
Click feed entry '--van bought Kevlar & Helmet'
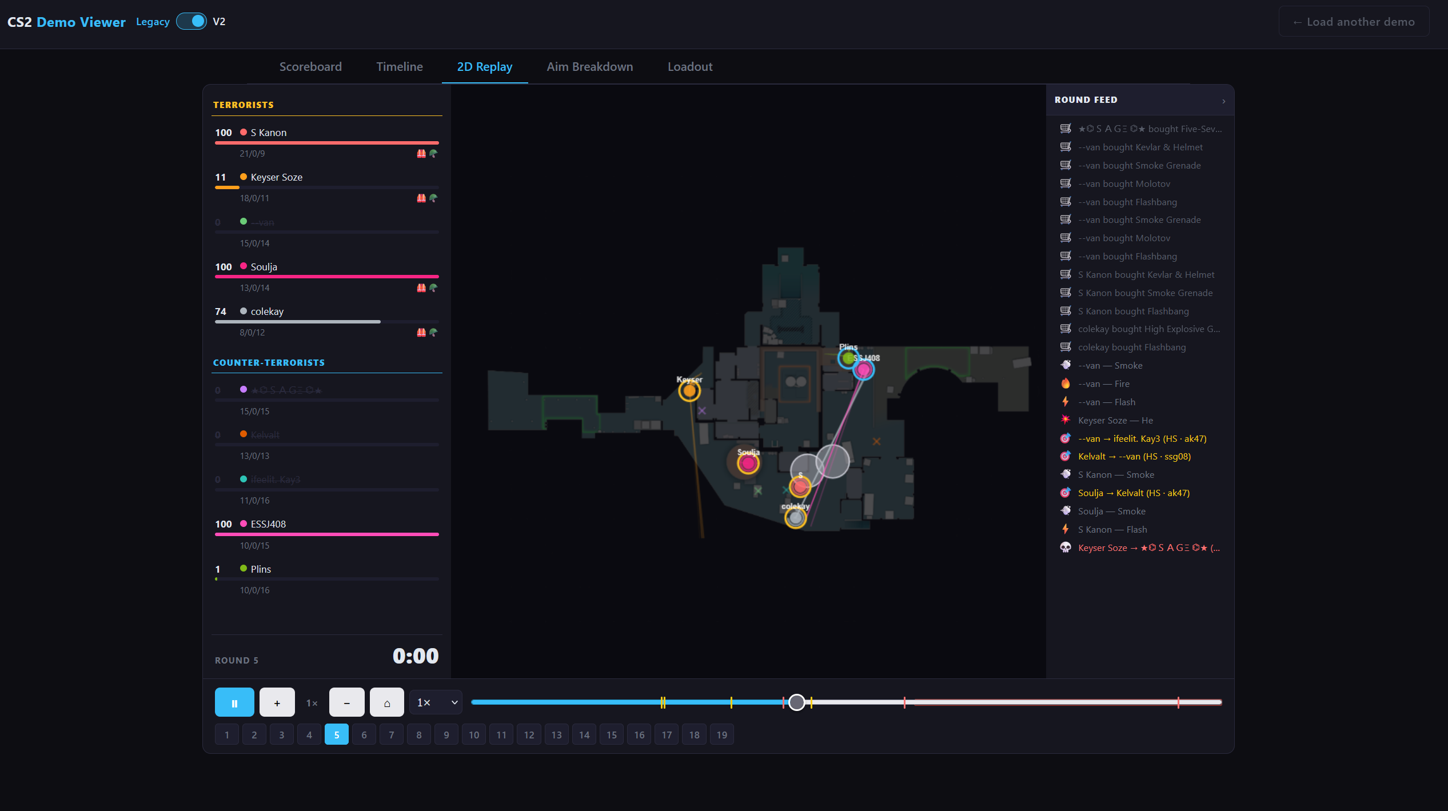(x=1140, y=147)
